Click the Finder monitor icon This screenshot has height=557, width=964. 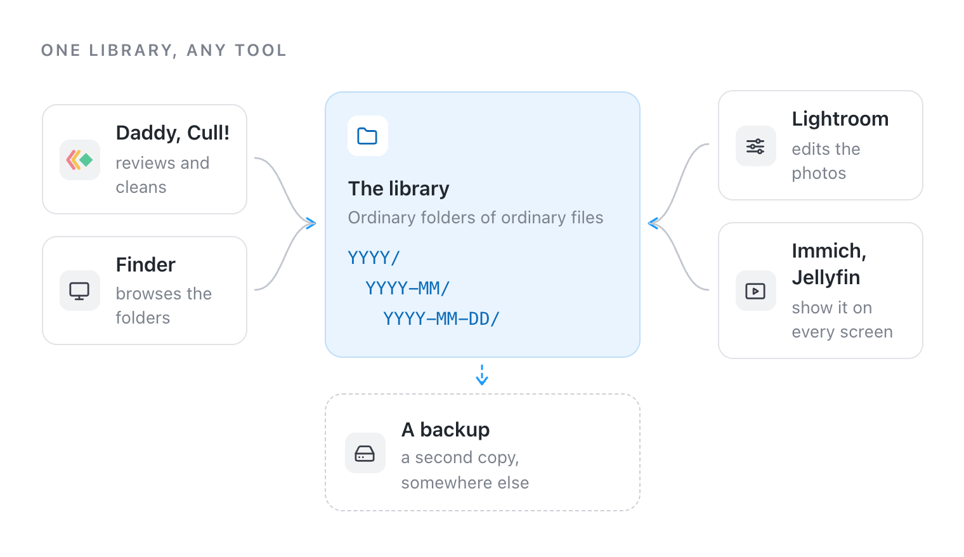(x=80, y=291)
